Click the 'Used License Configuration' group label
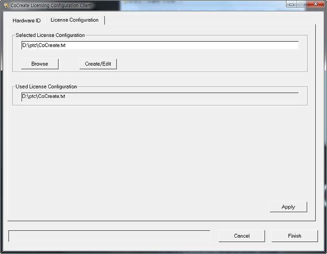 coord(46,87)
